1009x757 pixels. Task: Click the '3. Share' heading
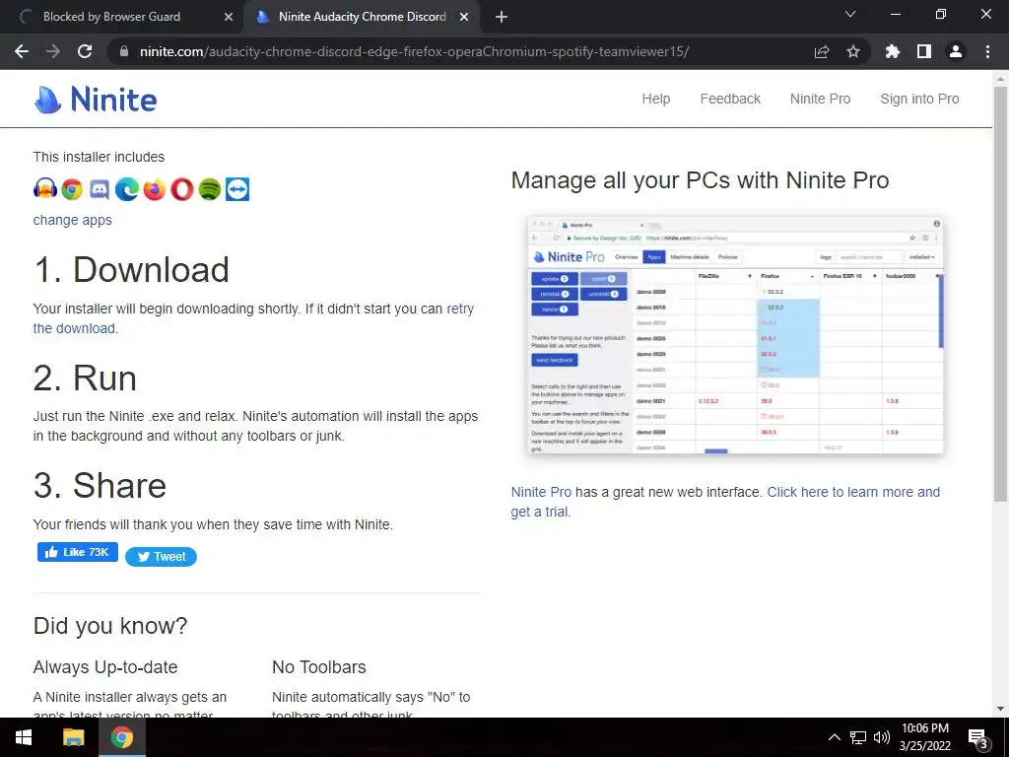[x=100, y=485]
